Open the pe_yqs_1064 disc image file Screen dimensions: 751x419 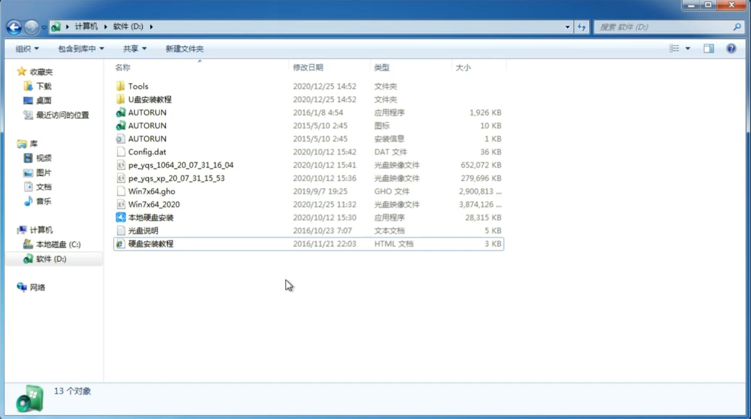(181, 165)
